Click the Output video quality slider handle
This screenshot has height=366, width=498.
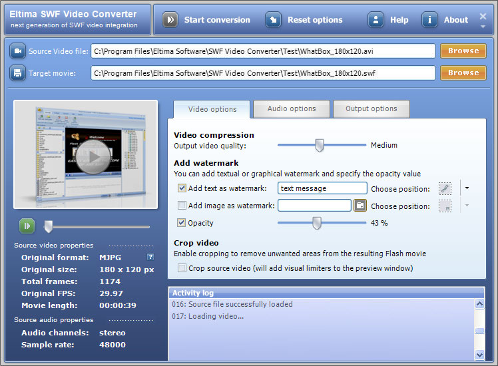[x=320, y=145]
